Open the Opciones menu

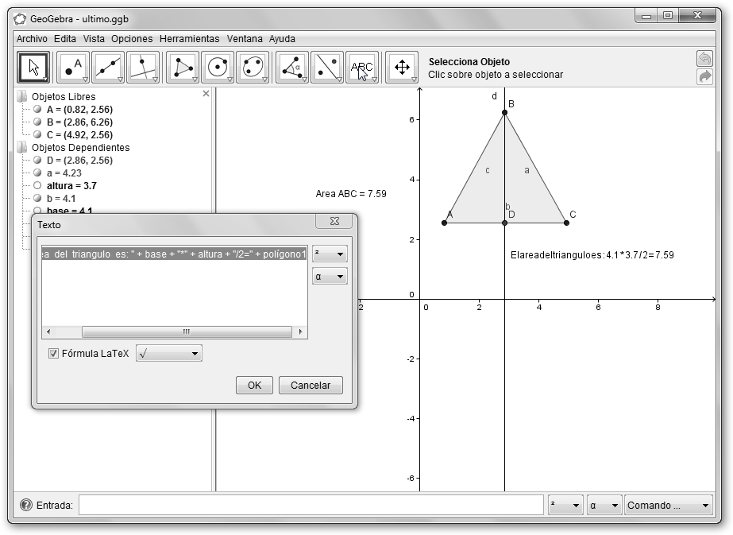point(132,38)
